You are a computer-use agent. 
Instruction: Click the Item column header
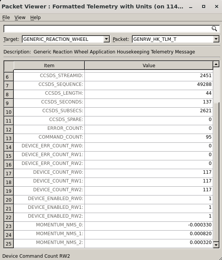click(x=49, y=66)
